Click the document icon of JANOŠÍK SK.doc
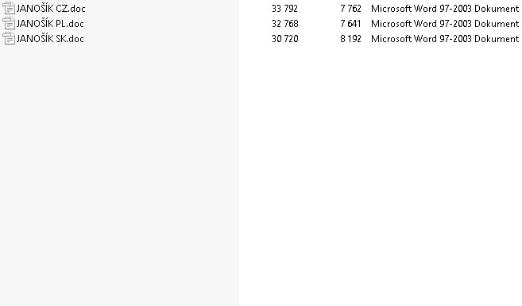 tap(9, 39)
